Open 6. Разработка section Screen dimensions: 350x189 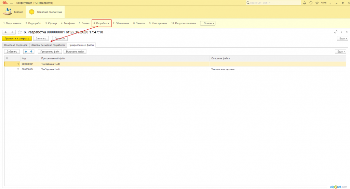point(101,24)
